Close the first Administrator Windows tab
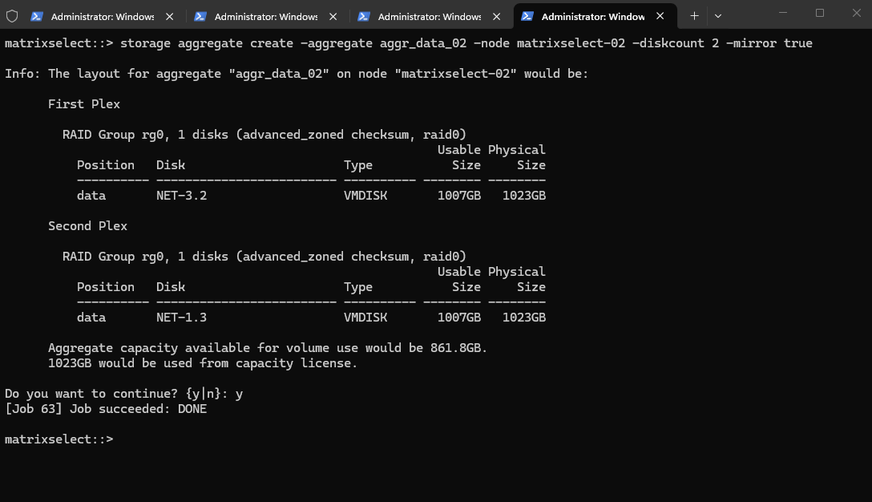Viewport: 872px width, 502px height. (169, 16)
